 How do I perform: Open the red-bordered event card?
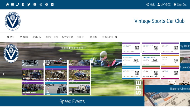(151, 73)
